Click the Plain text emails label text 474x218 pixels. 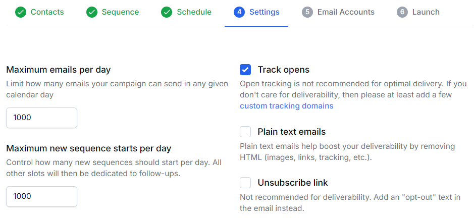pos(292,132)
